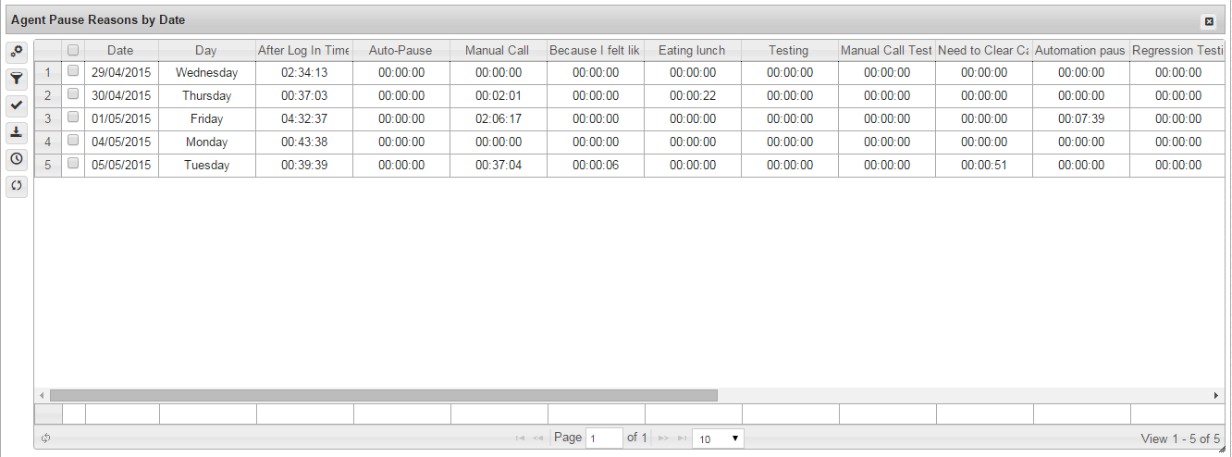The image size is (1232, 457).
Task: Click the horizontal scrollbar's right arrow
Action: click(1215, 396)
